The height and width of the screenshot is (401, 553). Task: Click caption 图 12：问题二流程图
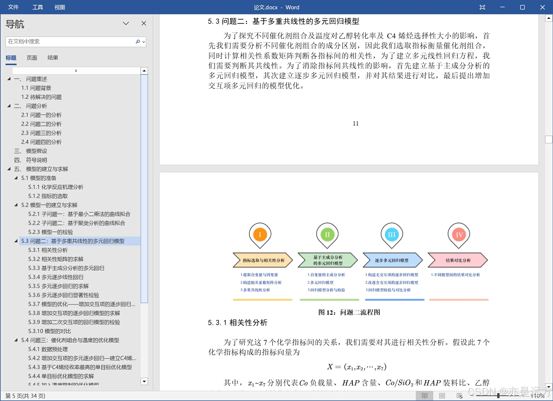click(x=349, y=312)
